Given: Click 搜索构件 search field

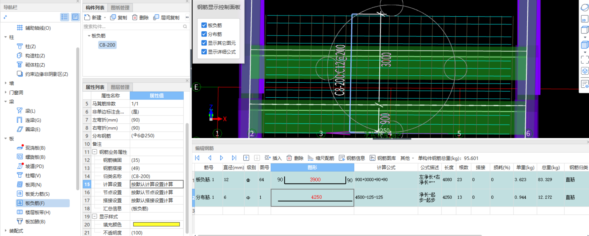Looking at the screenshot, I should pos(136,26).
